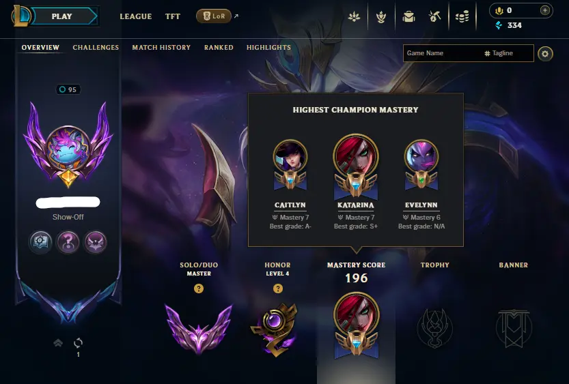Open the Ranked tab
The height and width of the screenshot is (384, 569).
(x=219, y=48)
